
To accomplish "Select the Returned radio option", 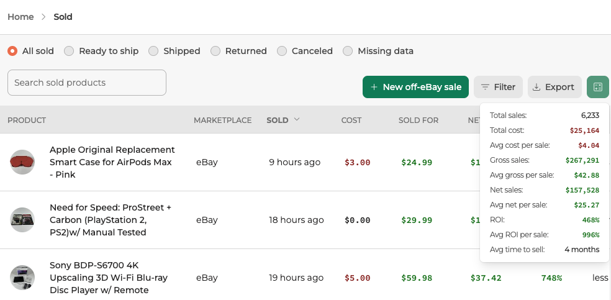I will (215, 51).
